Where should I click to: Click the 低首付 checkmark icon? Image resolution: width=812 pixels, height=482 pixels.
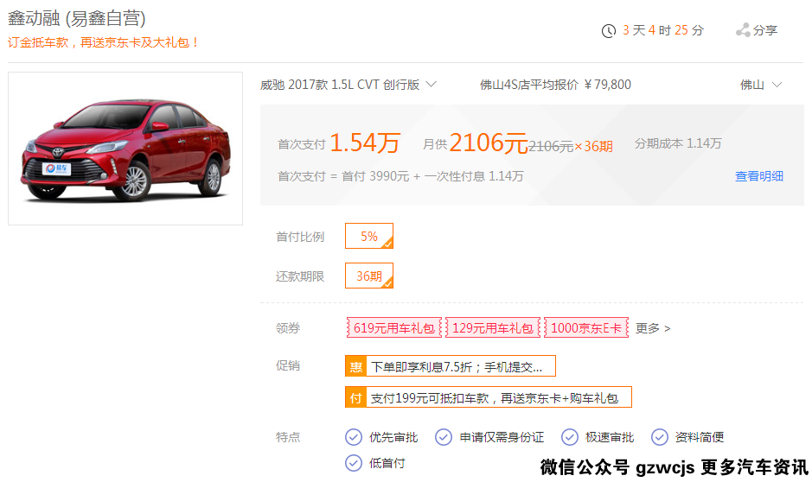[354, 463]
